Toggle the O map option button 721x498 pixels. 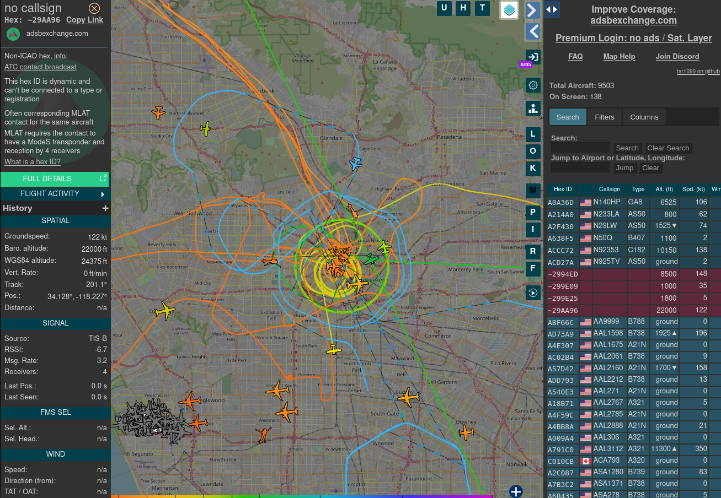click(532, 151)
